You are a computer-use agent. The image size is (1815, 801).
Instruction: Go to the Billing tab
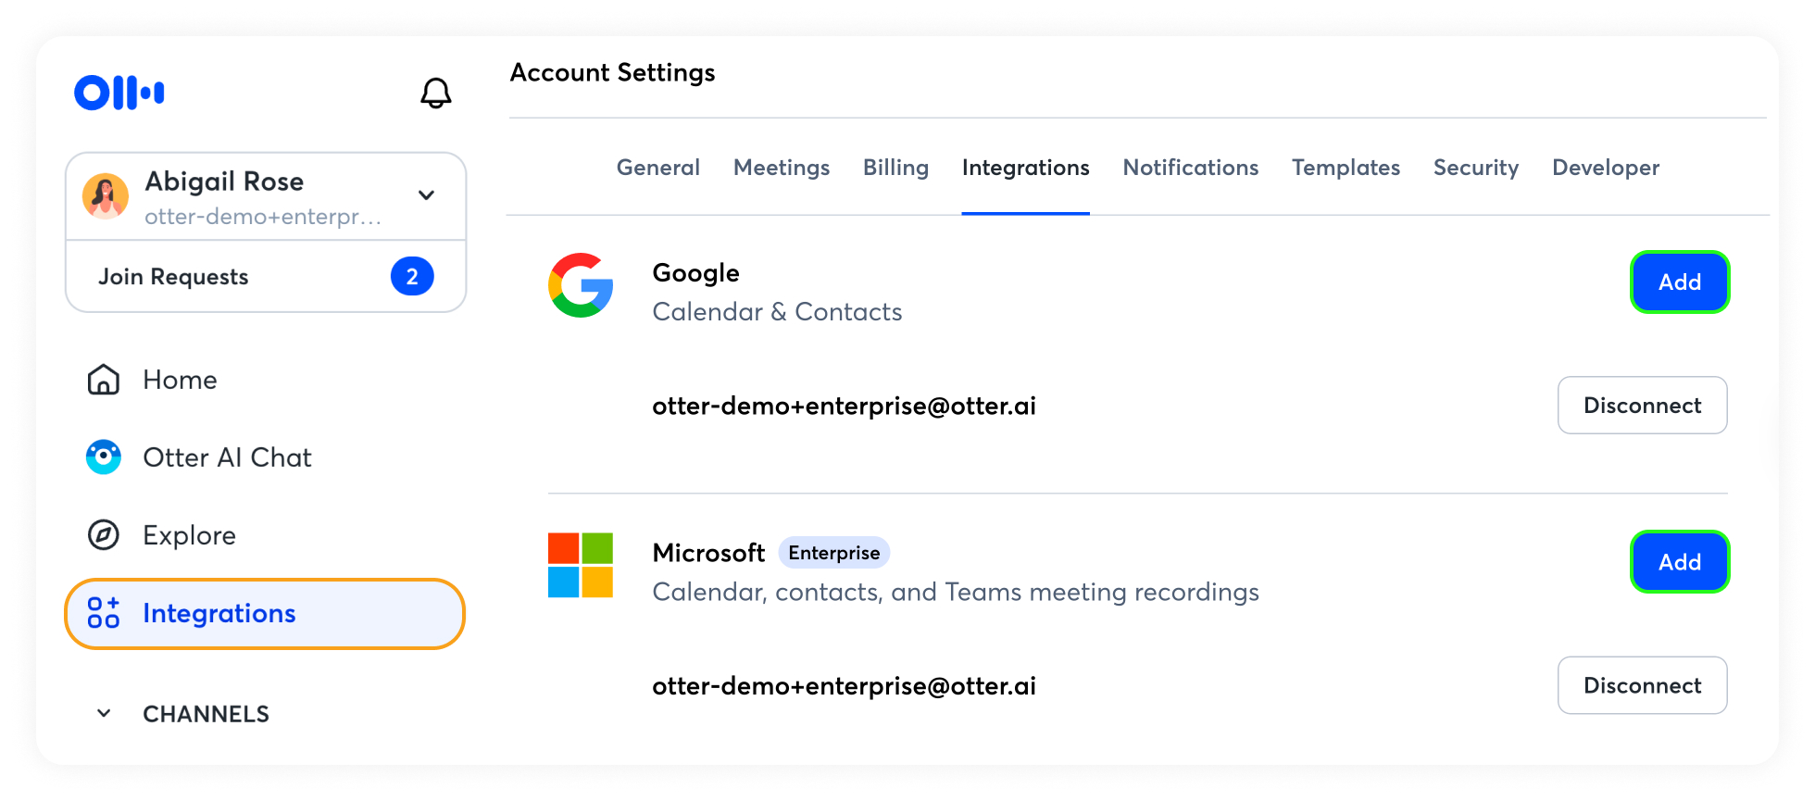tap(895, 168)
